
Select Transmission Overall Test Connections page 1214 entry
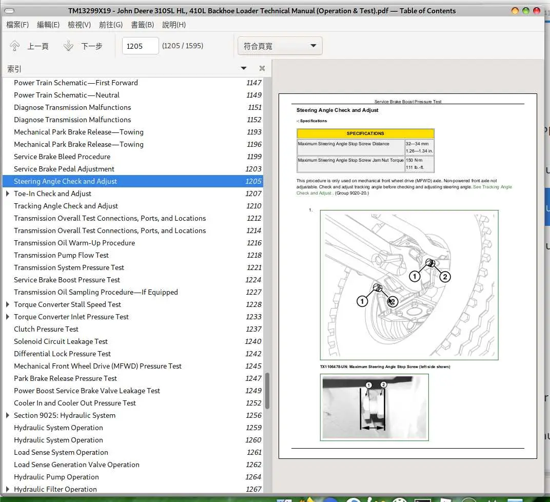(132, 230)
